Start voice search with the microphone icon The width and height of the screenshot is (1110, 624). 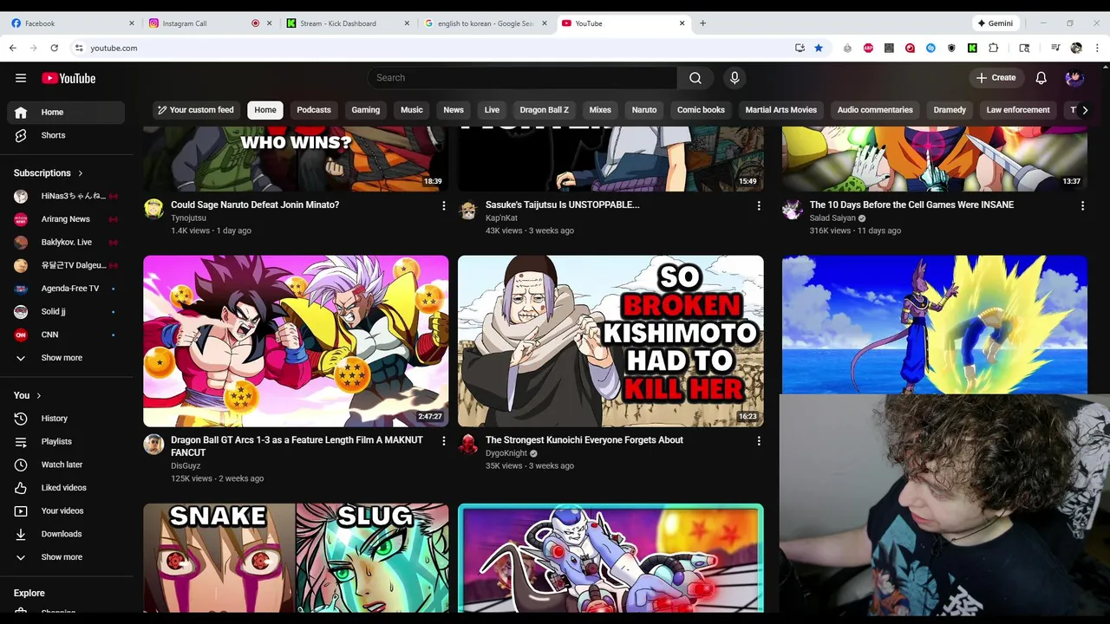735,78
